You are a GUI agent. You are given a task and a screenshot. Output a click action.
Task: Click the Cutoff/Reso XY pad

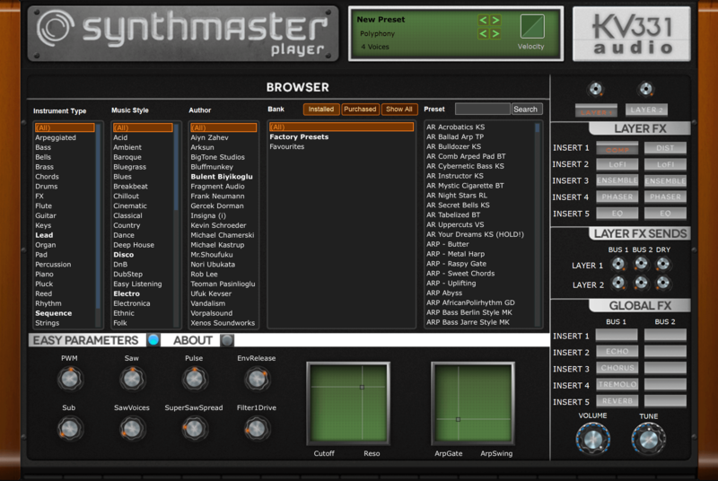pyautogui.click(x=348, y=402)
